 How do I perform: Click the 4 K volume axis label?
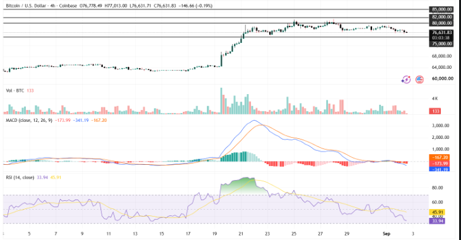435,99
